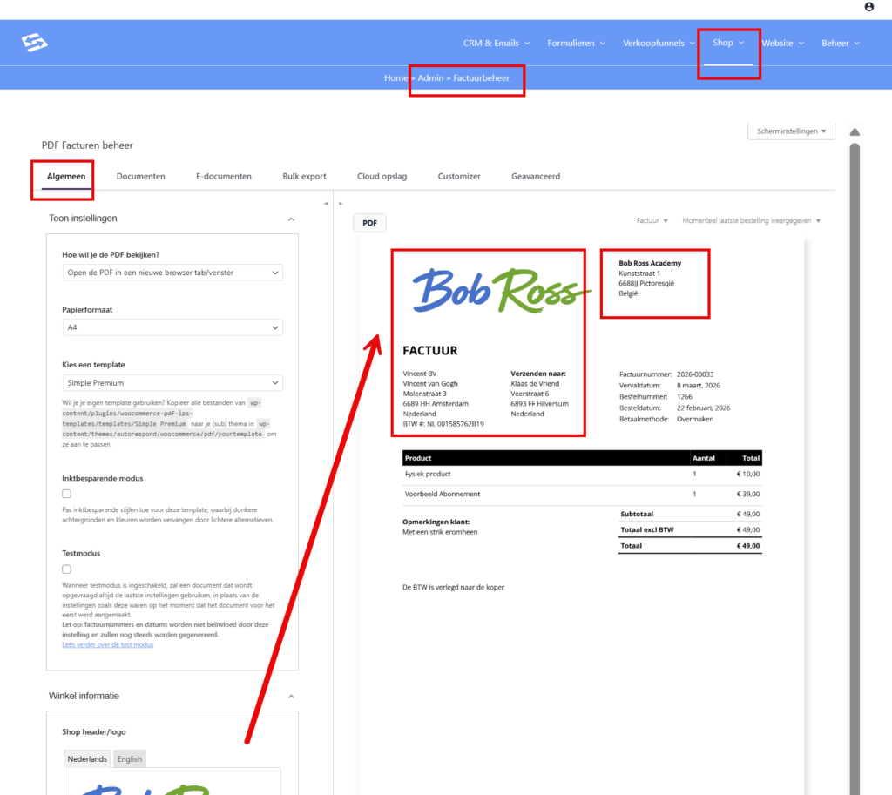Collapse settings panel with left arrow
Viewport: 892px width, 795px height.
click(x=326, y=203)
